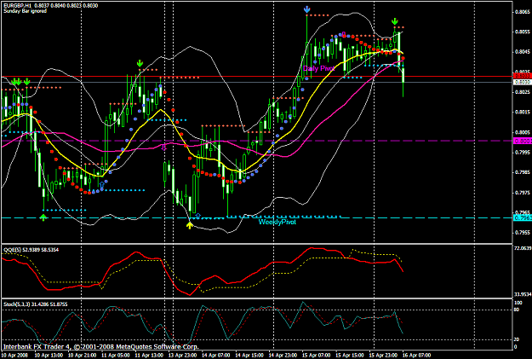The height and width of the screenshot is (359, 532).
Task: Click the 14 Apr 15:00 time label
Action: (249, 356)
